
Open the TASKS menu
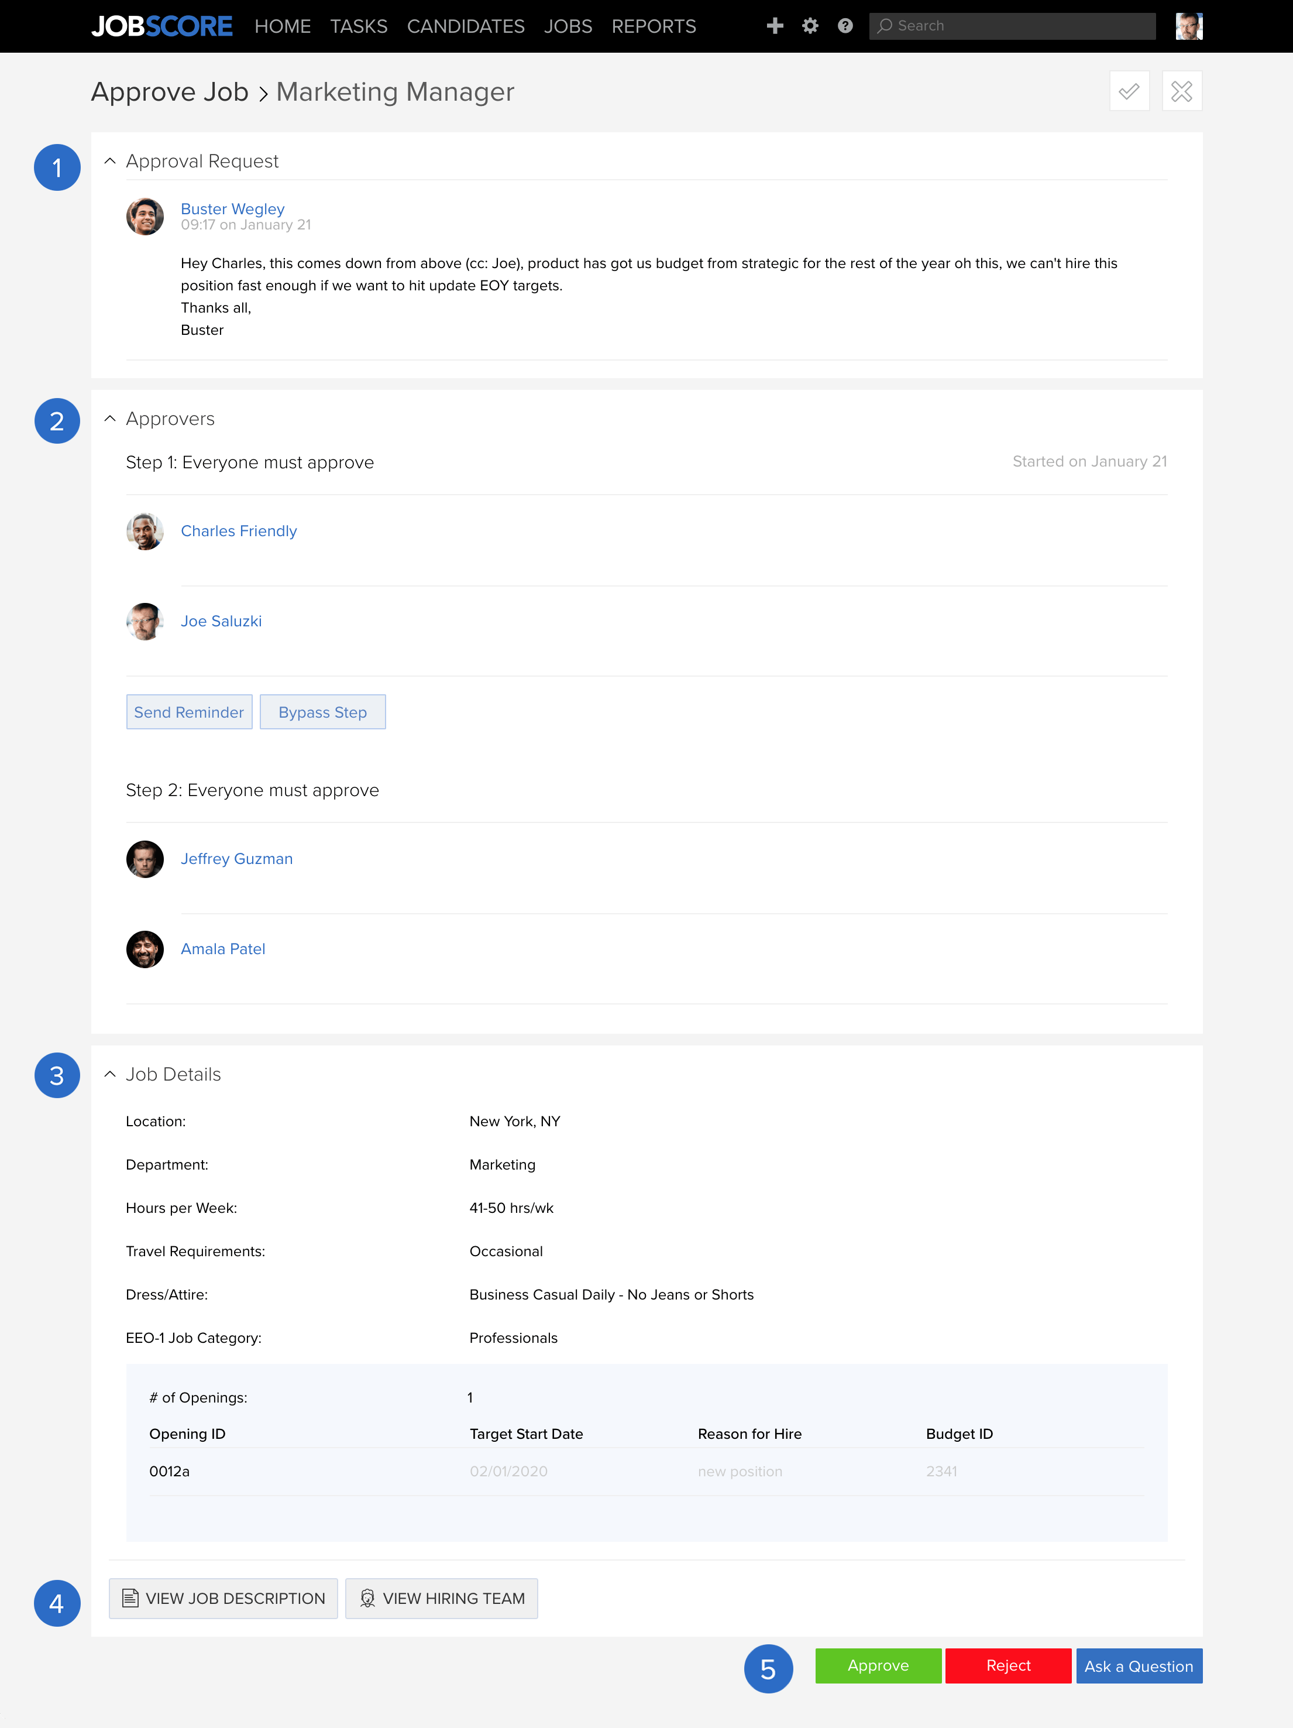coord(359,26)
